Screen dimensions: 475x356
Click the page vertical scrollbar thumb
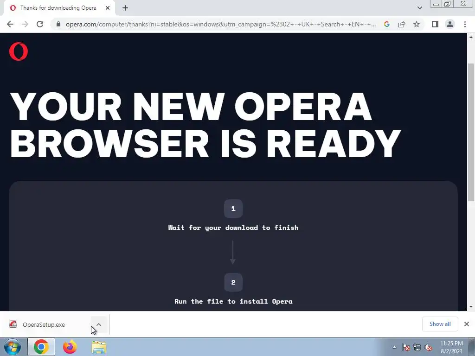point(471,132)
